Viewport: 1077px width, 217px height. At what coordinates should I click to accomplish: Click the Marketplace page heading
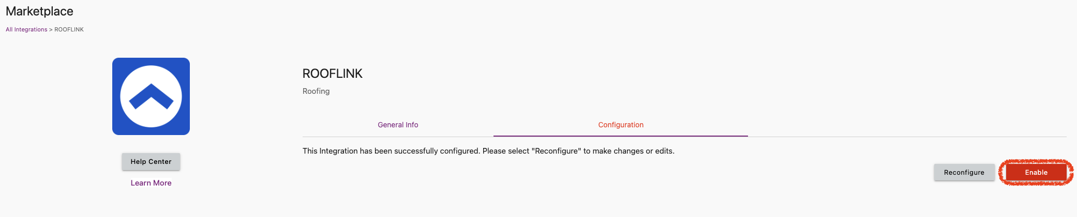(x=39, y=11)
